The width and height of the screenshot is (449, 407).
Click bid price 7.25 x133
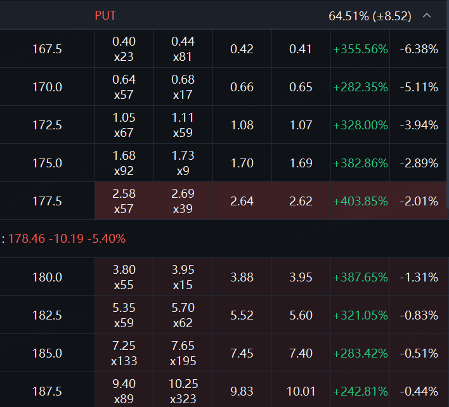[124, 353]
